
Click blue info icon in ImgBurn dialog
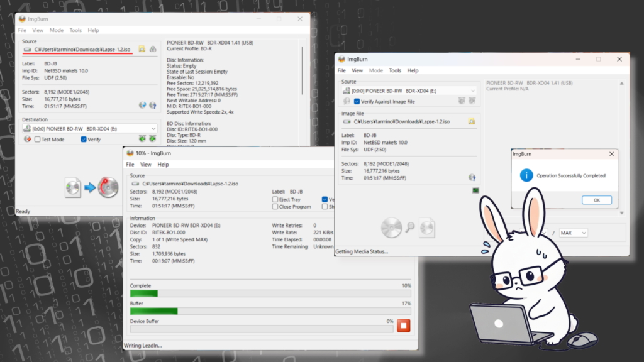(x=526, y=175)
